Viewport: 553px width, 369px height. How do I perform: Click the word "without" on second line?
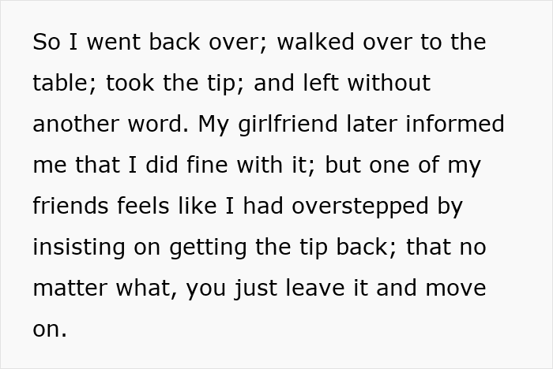pyautogui.click(x=389, y=82)
